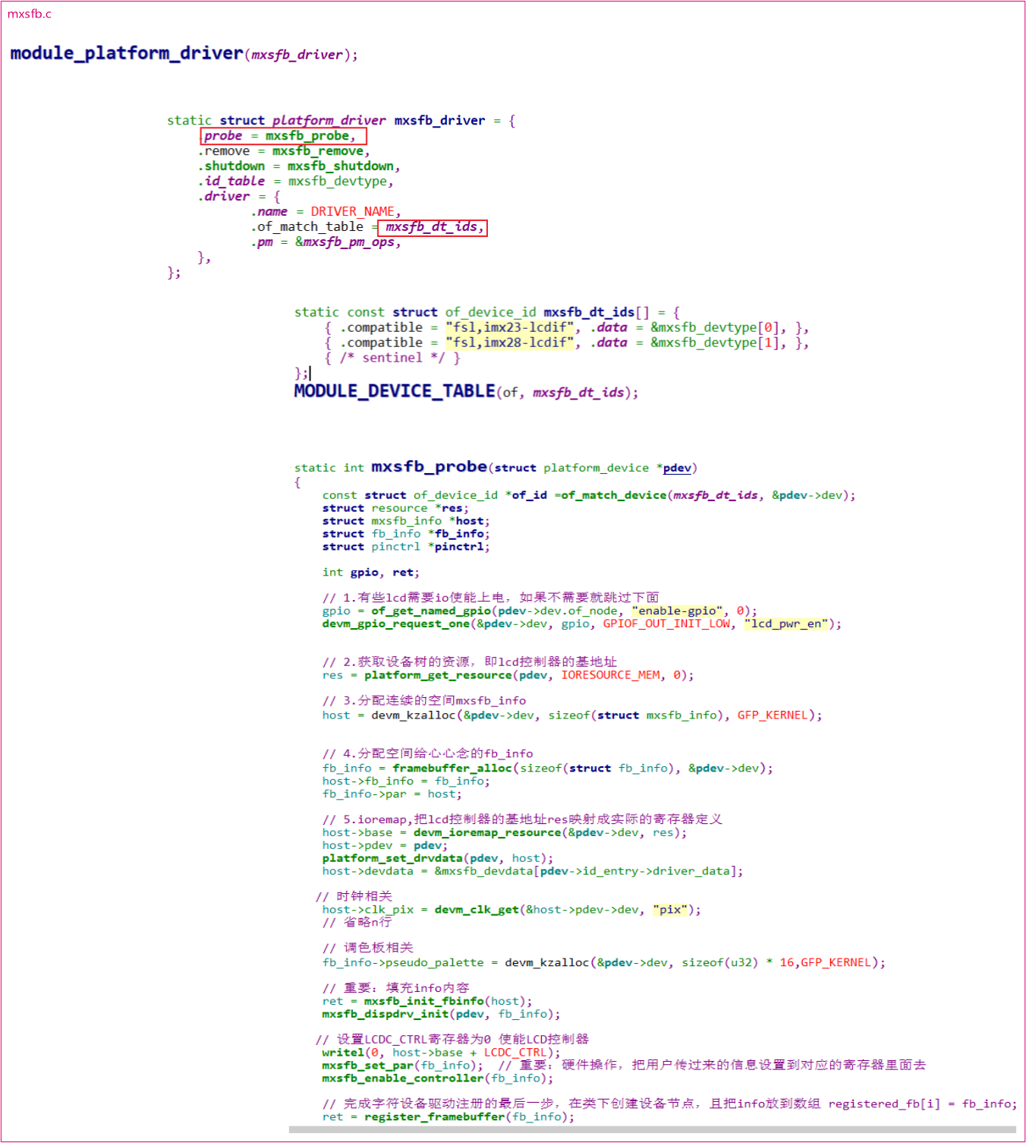
Task: Click the "lcd_pwr_en" string
Action: 786,624
